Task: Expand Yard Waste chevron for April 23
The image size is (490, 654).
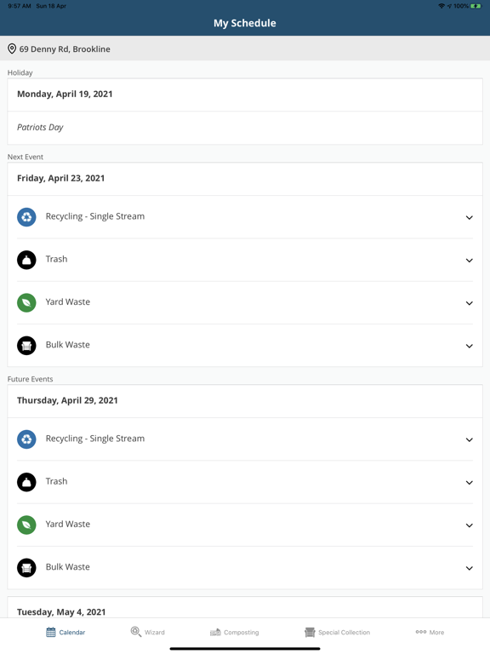Action: click(x=470, y=303)
